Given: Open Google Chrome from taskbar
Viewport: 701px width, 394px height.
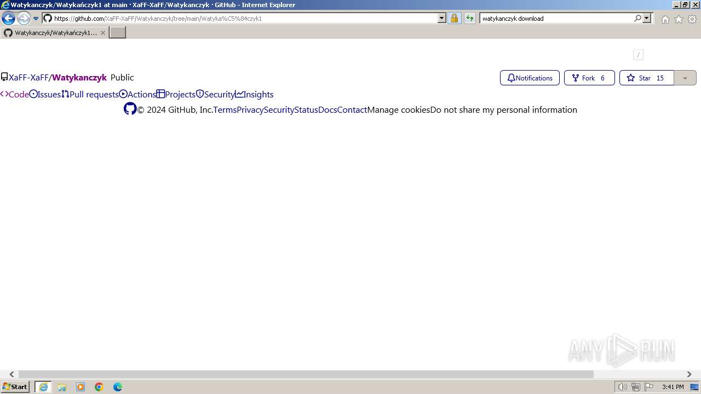Looking at the screenshot, I should pos(99,387).
